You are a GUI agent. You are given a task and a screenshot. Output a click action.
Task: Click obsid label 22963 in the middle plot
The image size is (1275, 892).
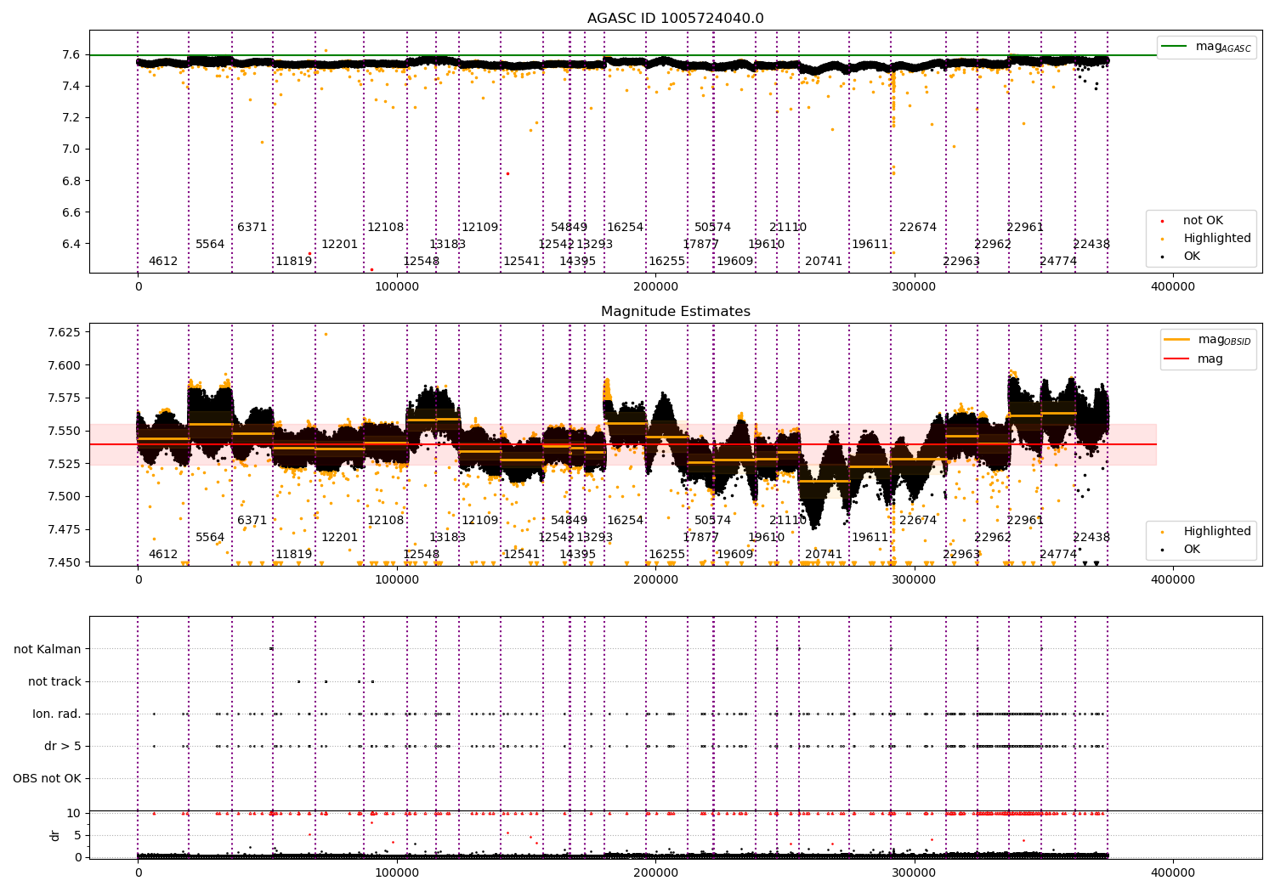(x=960, y=554)
